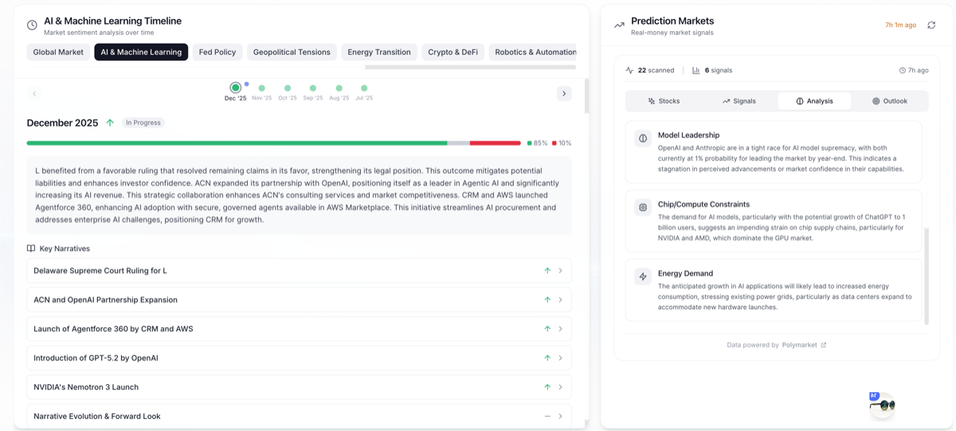Expand Delaware Supreme Court Ruling for L chevron
The height and width of the screenshot is (431, 956).
click(561, 271)
